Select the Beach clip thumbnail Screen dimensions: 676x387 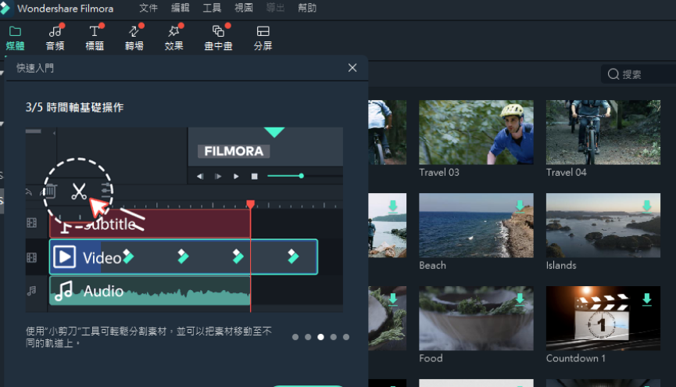[476, 225]
